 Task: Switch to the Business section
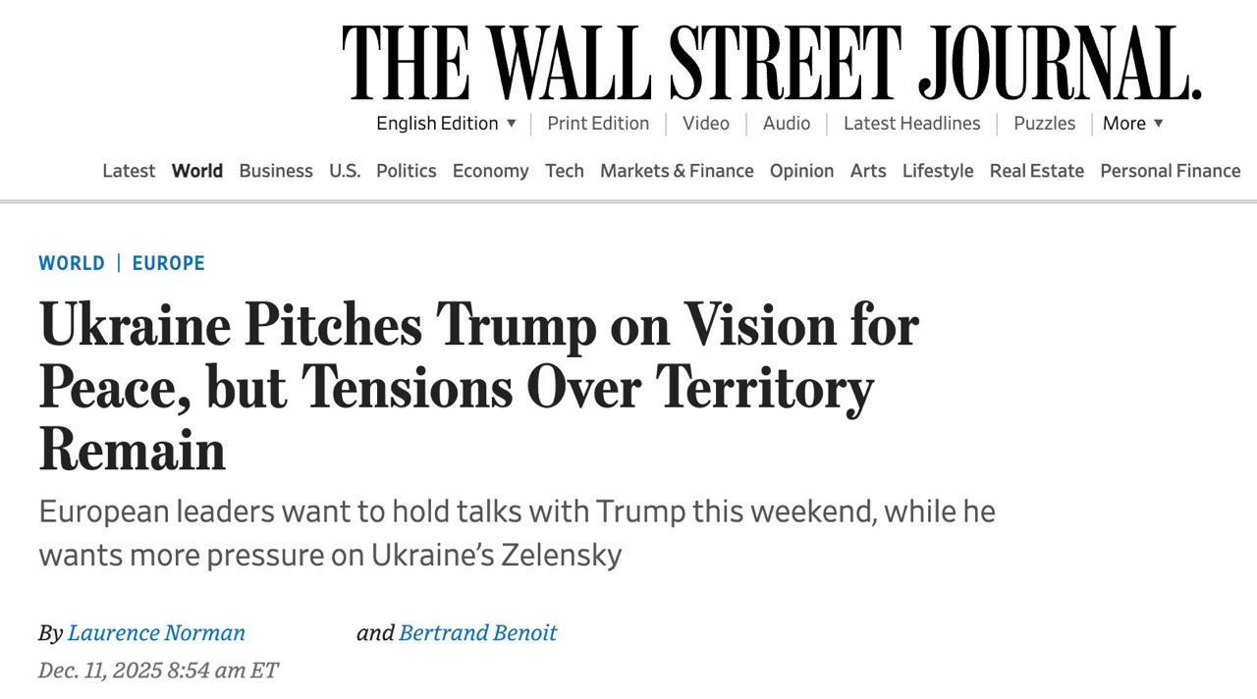276,171
